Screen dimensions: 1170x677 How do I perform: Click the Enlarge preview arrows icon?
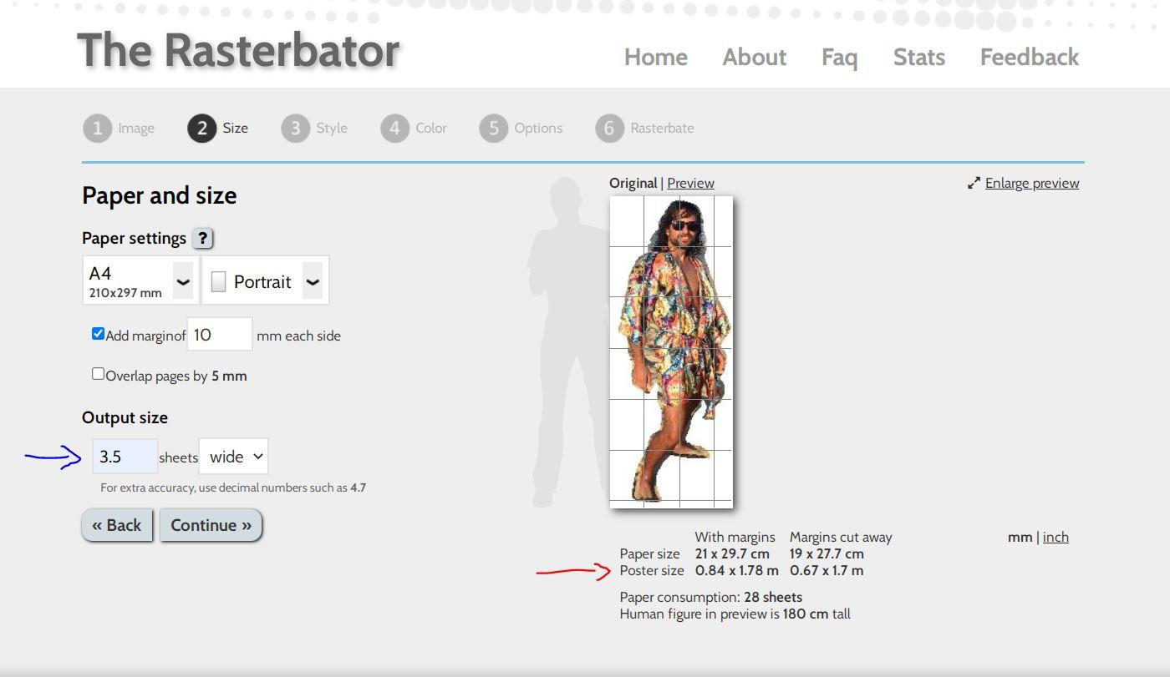pos(973,182)
